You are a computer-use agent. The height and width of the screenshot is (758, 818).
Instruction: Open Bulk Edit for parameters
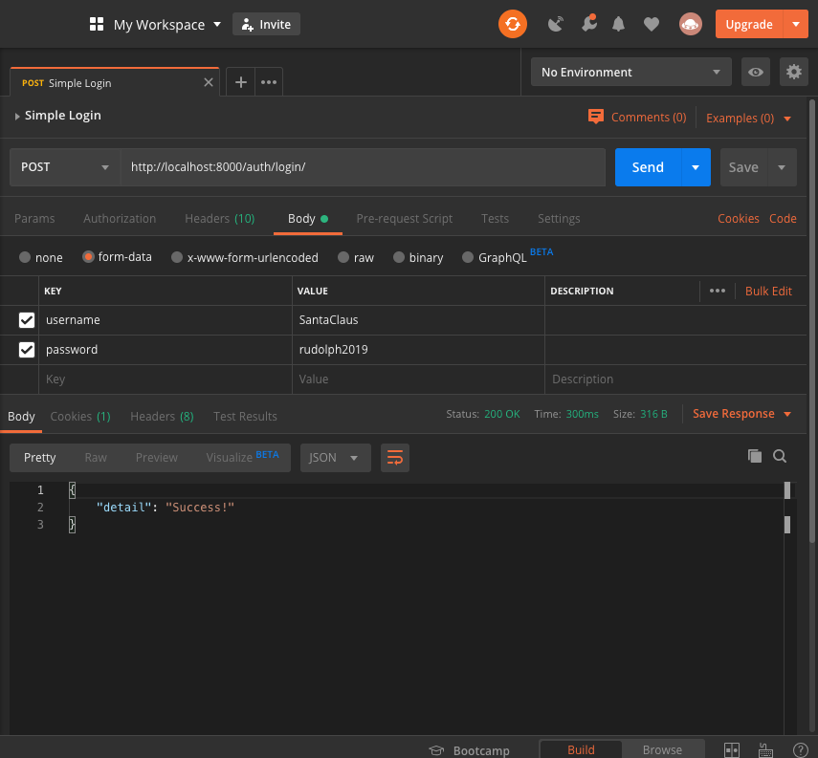(x=768, y=291)
